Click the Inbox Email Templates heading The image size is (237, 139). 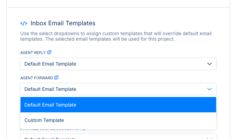click(x=63, y=23)
